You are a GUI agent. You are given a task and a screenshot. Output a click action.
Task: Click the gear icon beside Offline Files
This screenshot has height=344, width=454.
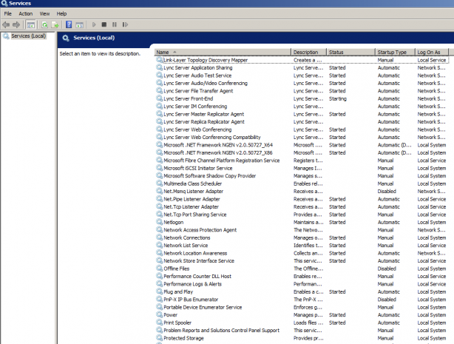[x=159, y=269]
